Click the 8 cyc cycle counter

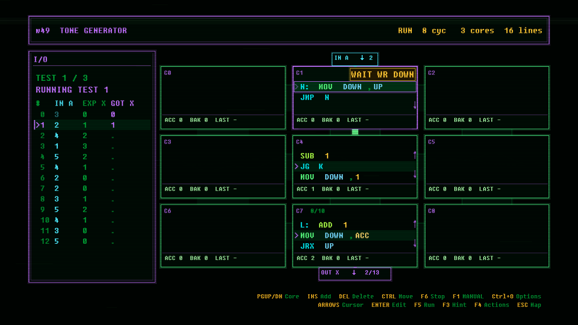tap(434, 31)
